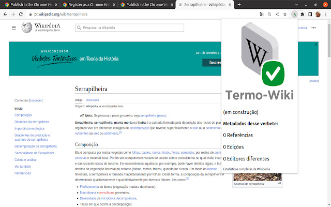
Task: Click the Inscreva banner button
Action: tap(212, 63)
